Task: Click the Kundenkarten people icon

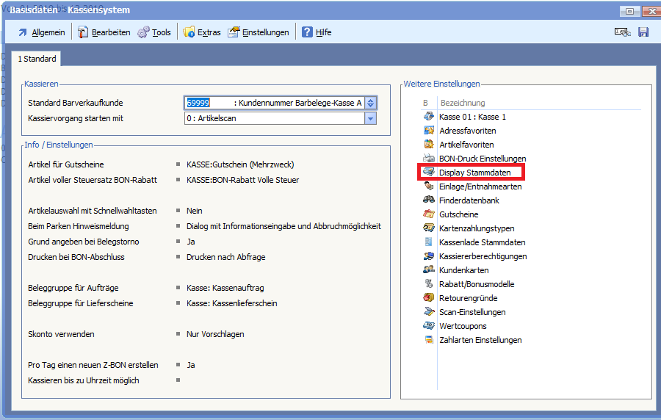Action: [428, 270]
